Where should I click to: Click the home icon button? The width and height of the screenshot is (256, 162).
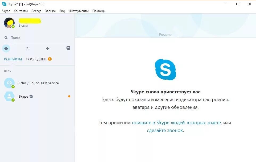(x=6, y=49)
